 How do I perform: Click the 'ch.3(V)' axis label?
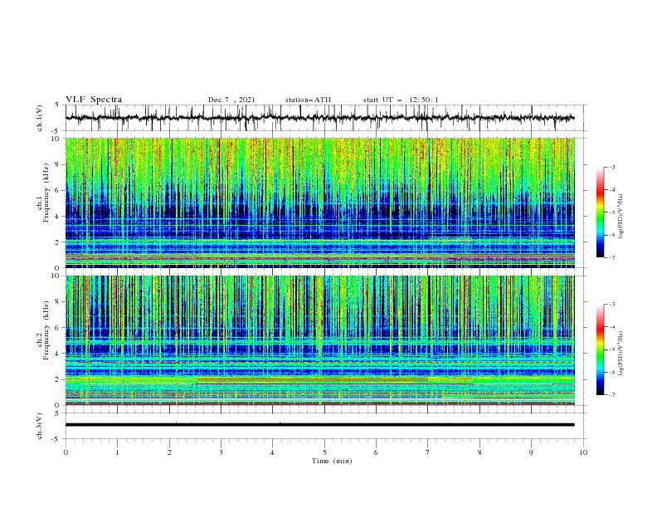(40, 426)
